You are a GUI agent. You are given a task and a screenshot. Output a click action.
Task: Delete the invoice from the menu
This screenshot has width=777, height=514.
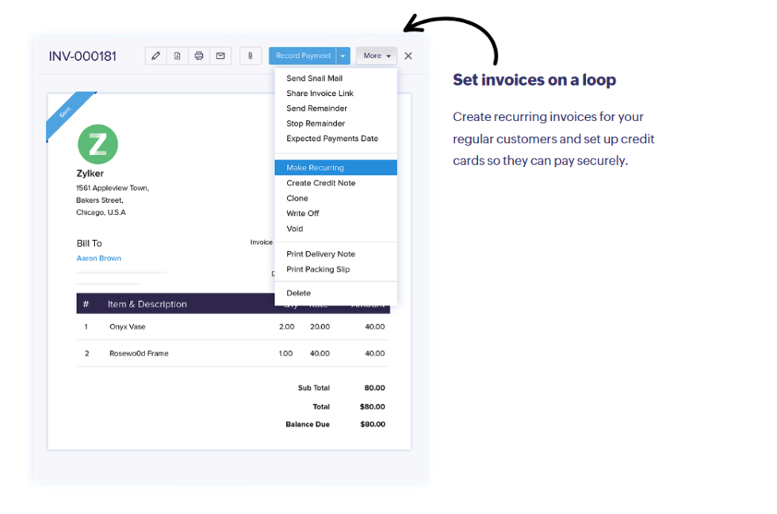click(x=299, y=292)
